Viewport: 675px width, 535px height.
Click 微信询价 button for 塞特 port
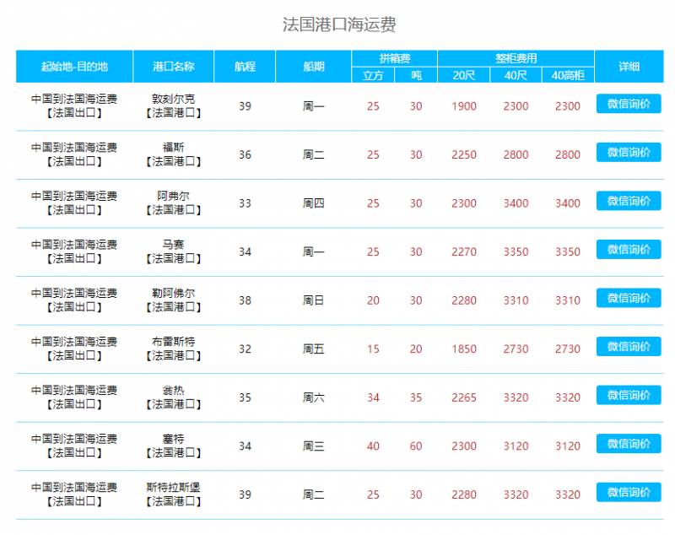[629, 444]
